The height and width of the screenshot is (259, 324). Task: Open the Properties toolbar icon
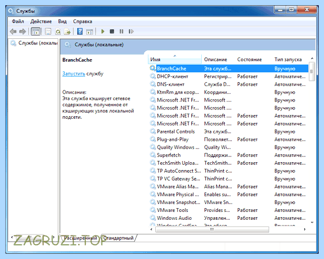[x=48, y=31]
